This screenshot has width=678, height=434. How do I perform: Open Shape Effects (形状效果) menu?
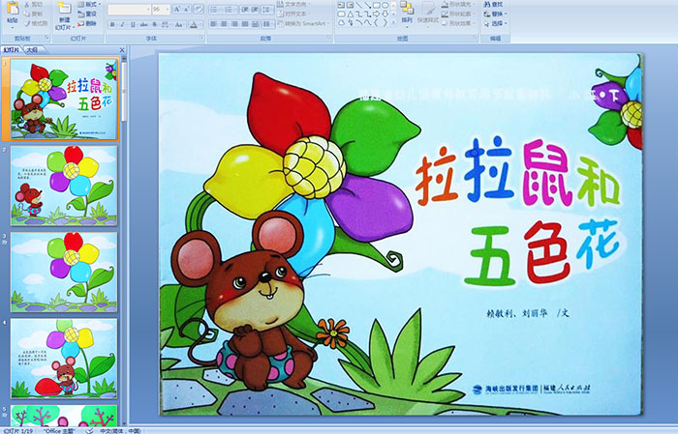[458, 23]
